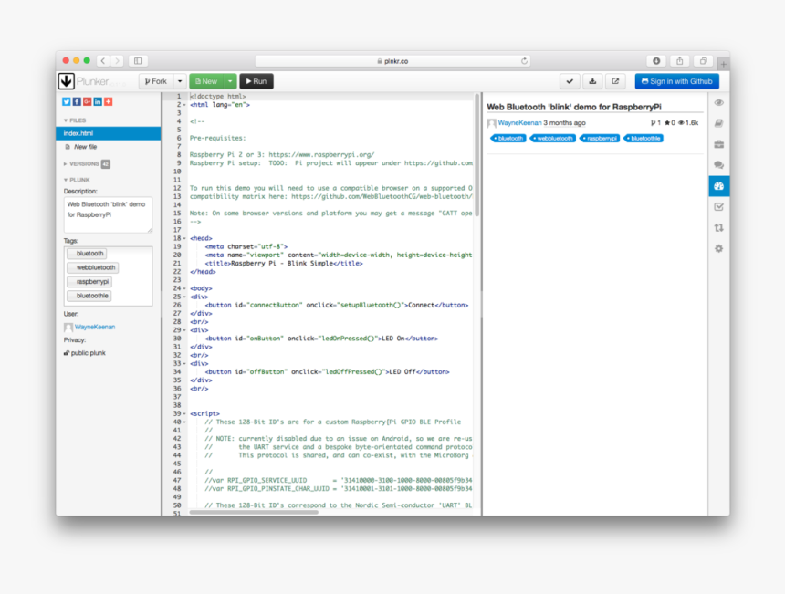Select the webbluetooth tag in Tags box
Screen dimensions: 785x594
pos(92,267)
